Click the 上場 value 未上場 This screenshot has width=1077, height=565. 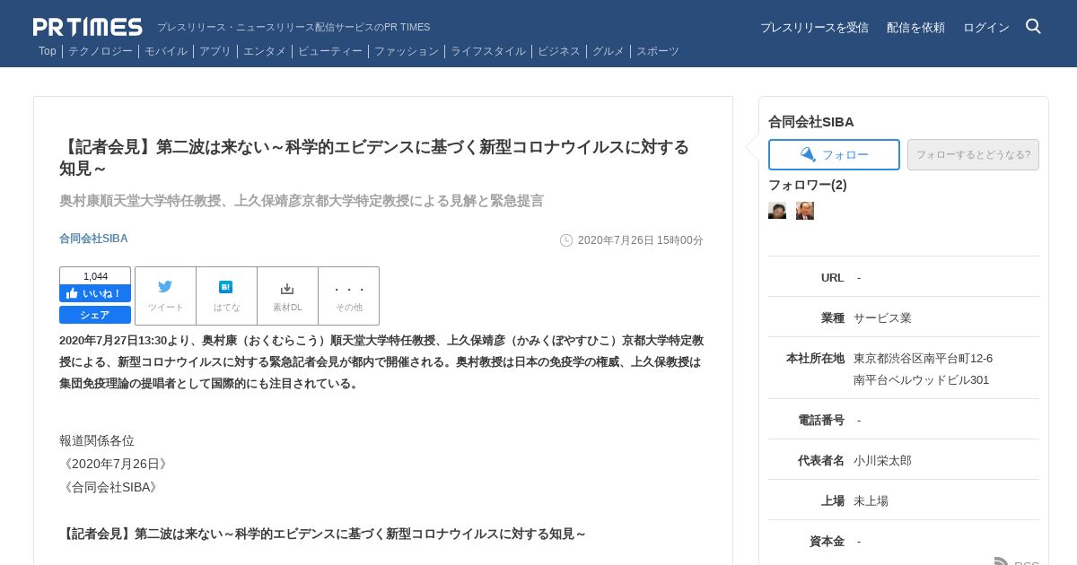click(x=871, y=500)
